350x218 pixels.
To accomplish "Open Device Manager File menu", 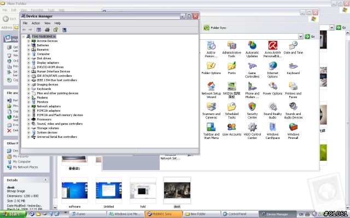I will click(25, 23).
